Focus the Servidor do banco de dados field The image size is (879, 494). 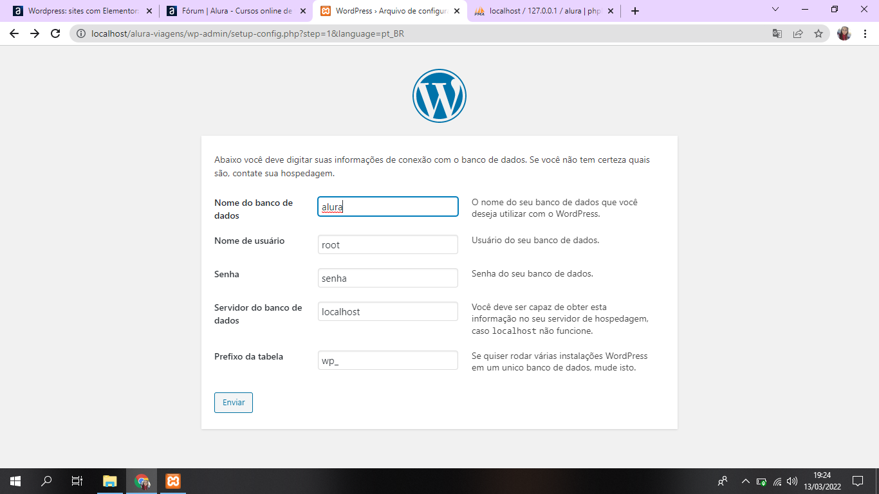coord(388,311)
